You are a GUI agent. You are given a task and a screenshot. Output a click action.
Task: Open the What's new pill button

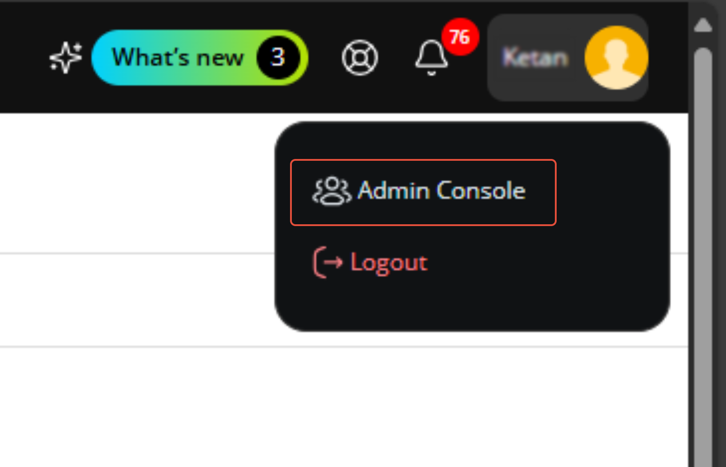click(x=200, y=58)
